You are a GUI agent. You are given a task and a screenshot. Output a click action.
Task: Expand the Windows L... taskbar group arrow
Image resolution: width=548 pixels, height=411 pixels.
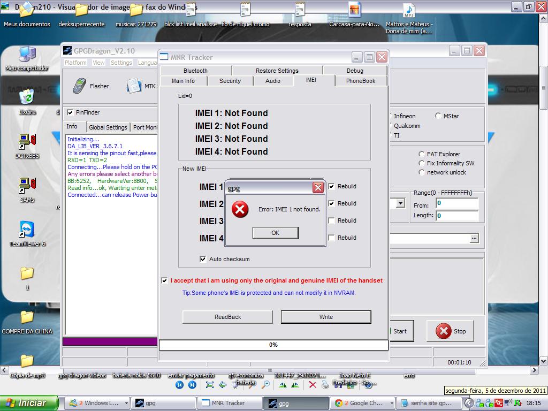tap(126, 404)
